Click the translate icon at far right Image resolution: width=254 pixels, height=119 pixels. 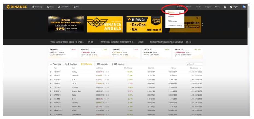coord(244,7)
